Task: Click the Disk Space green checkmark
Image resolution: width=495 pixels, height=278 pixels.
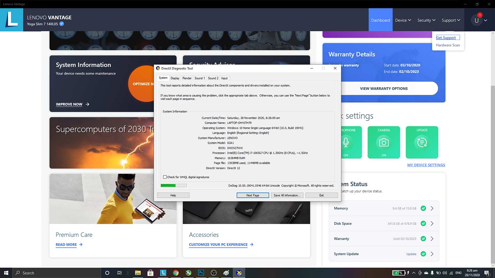Action: pos(423,223)
